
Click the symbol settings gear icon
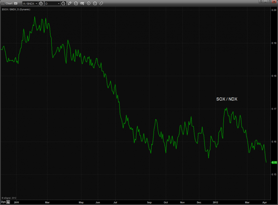[41, 3]
